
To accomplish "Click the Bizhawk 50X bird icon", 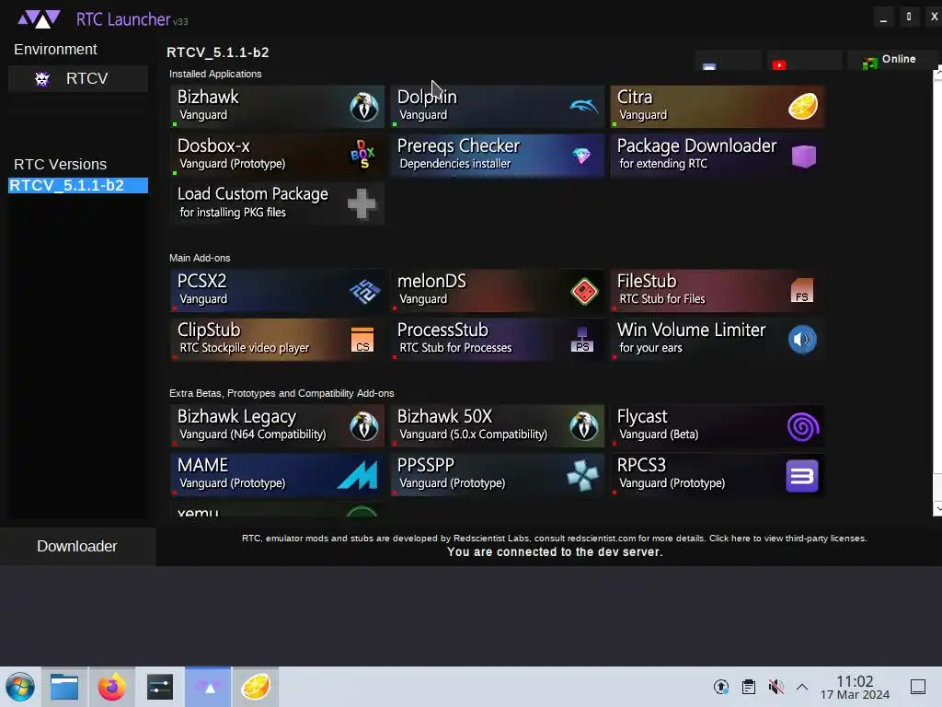I will click(583, 425).
